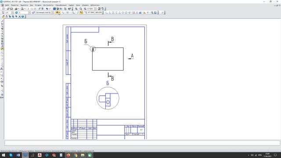Click the system clock in the tray

pyautogui.click(x=267, y=155)
